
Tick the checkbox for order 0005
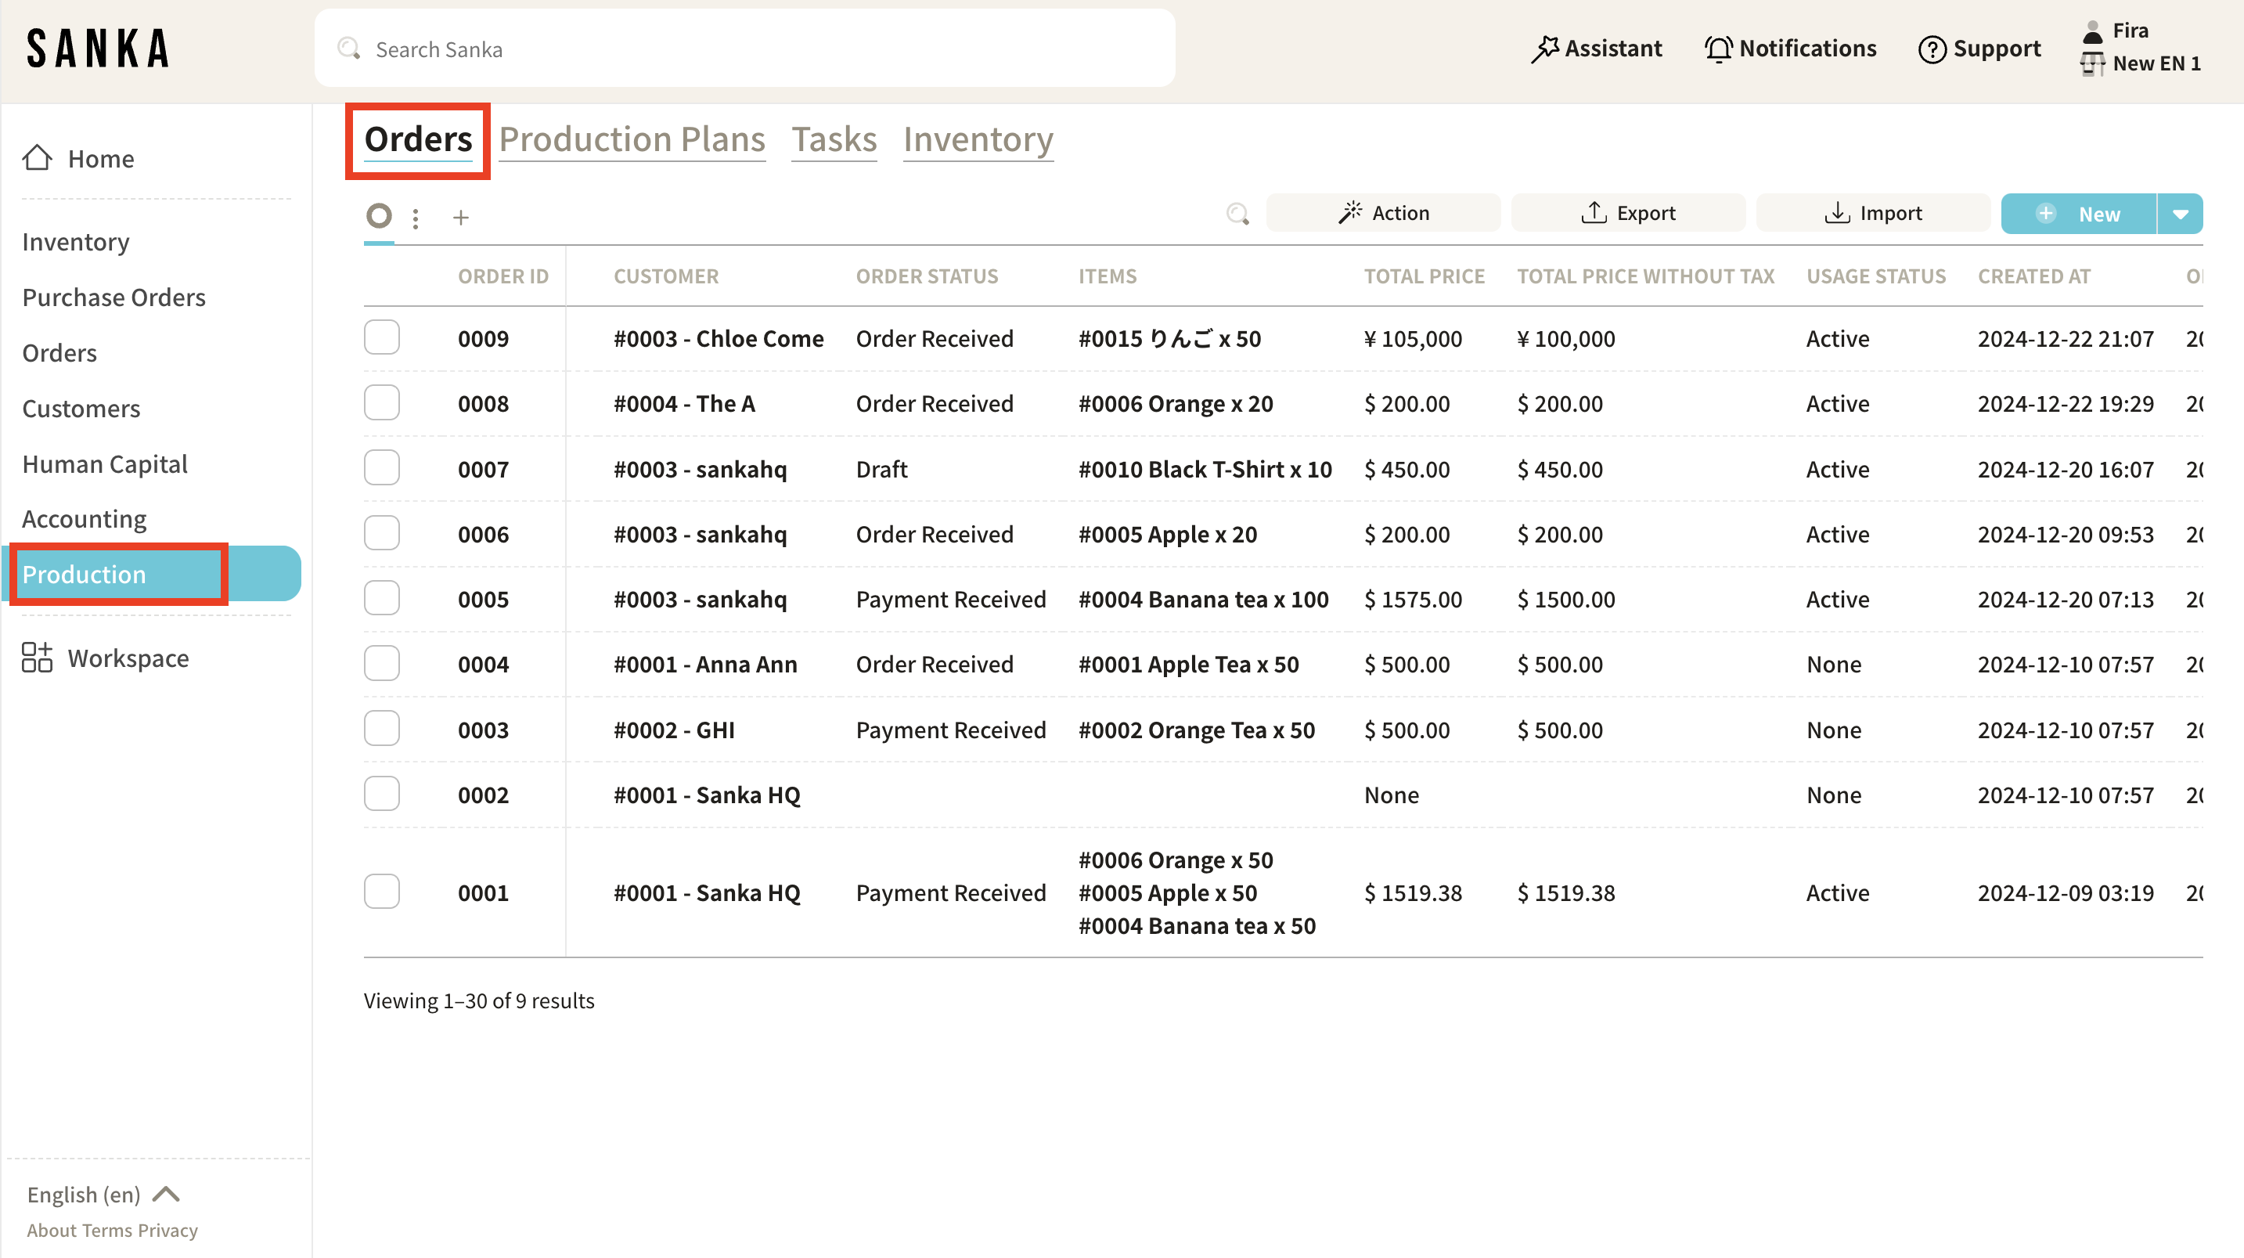point(381,599)
